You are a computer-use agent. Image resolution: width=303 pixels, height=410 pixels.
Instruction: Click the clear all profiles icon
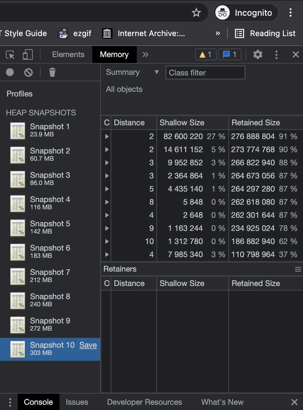(29, 72)
